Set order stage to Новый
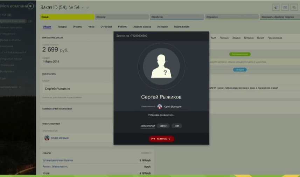The width and height of the screenshot is (300, 177). pos(67,17)
